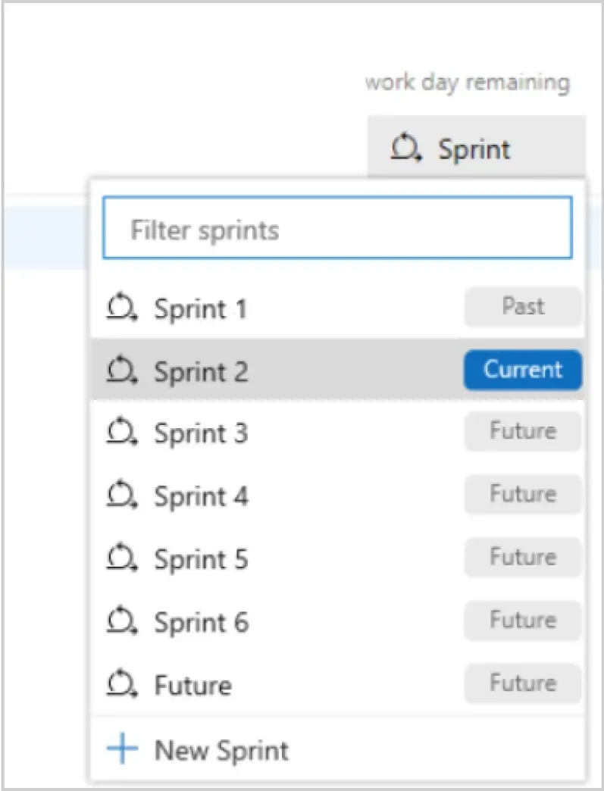
Task: Click the sprint icon beside Sprint 4
Action: pyautogui.click(x=121, y=496)
